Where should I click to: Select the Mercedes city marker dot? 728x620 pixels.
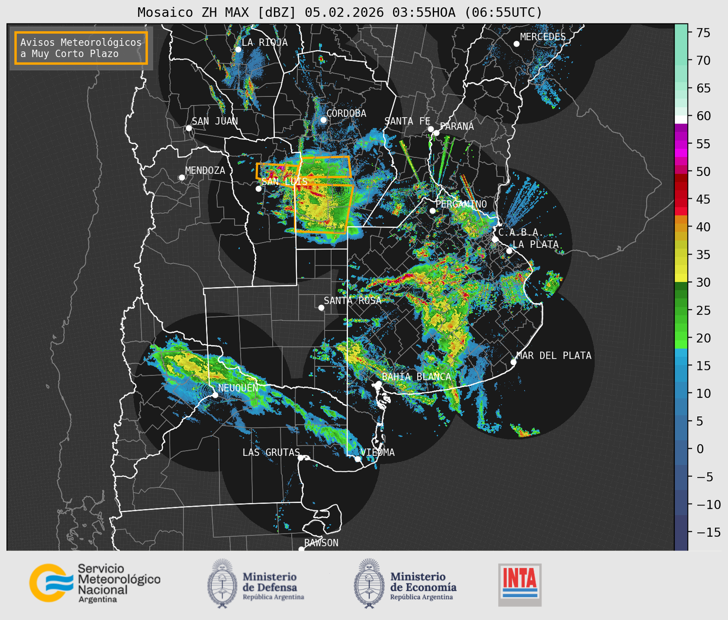[516, 44]
